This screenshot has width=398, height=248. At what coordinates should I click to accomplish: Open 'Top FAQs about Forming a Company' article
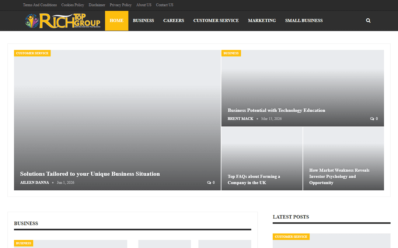254,180
